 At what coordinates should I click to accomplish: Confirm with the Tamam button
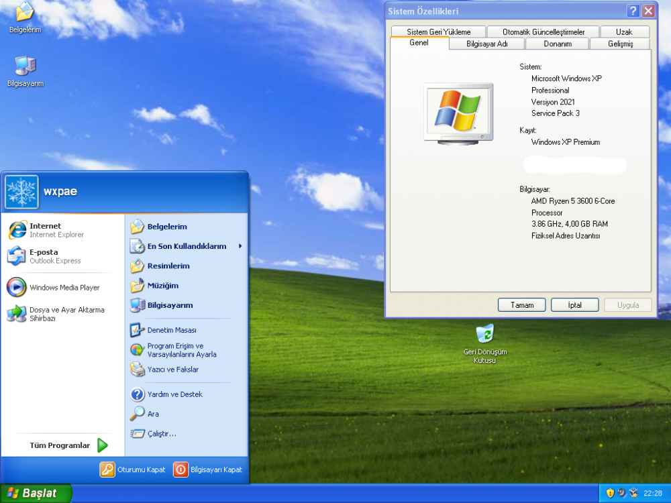coord(522,305)
